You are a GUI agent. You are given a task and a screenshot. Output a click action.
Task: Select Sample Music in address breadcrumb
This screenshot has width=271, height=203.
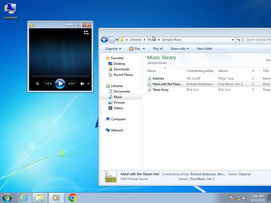pos(171,40)
